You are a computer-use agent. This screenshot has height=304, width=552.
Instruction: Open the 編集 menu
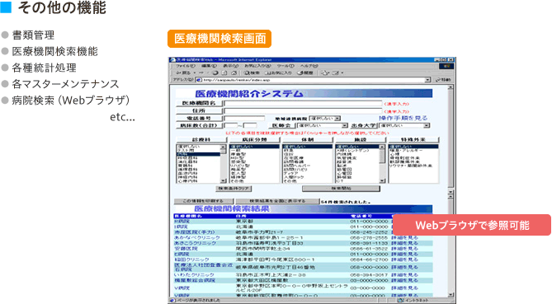pos(209,66)
